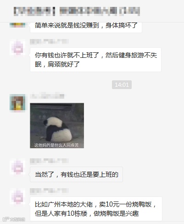Open the brown-teal avatar of the panda meme sender
The width and height of the screenshot is (184, 224).
17,102
